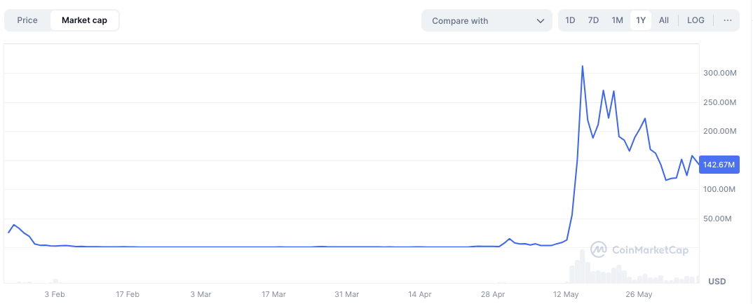Open the three-dot more options menu
This screenshot has width=753, height=304.
coord(728,20)
